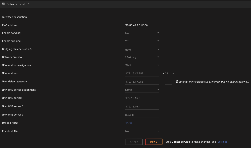Image resolution: width=251 pixels, height=148 pixels.
Task: Click the gateway metric input field
Action: 168,82
